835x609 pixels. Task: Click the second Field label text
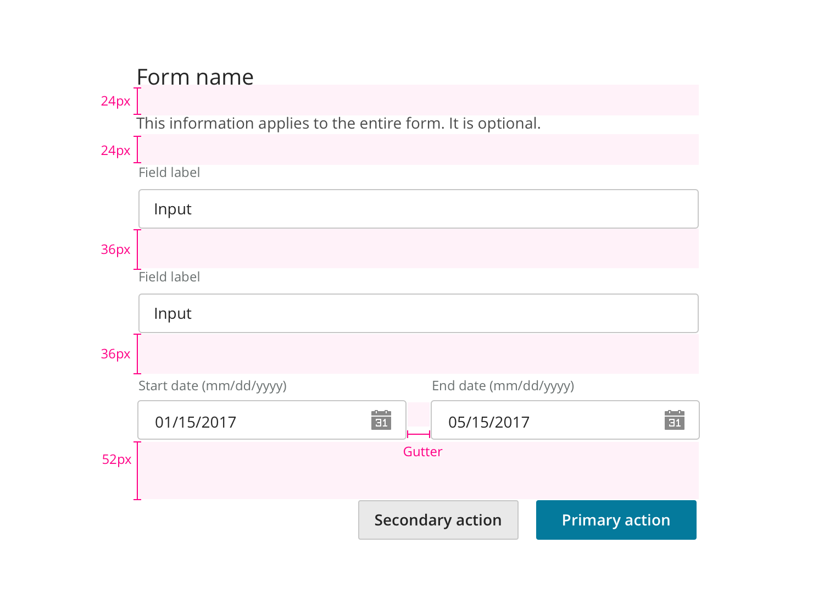(169, 277)
